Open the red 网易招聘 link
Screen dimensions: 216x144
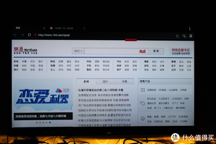click(x=124, y=100)
